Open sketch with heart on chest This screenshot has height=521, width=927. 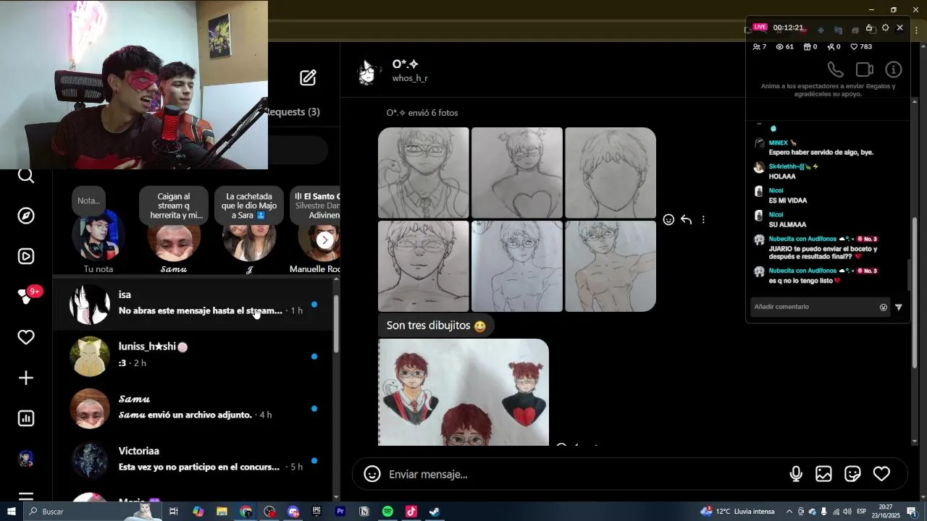(517, 173)
